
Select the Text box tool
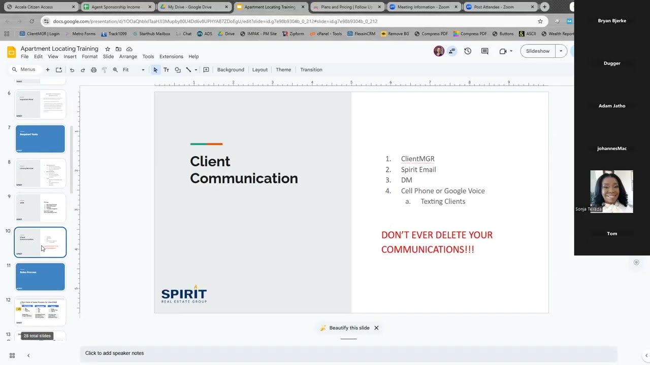[x=166, y=70]
